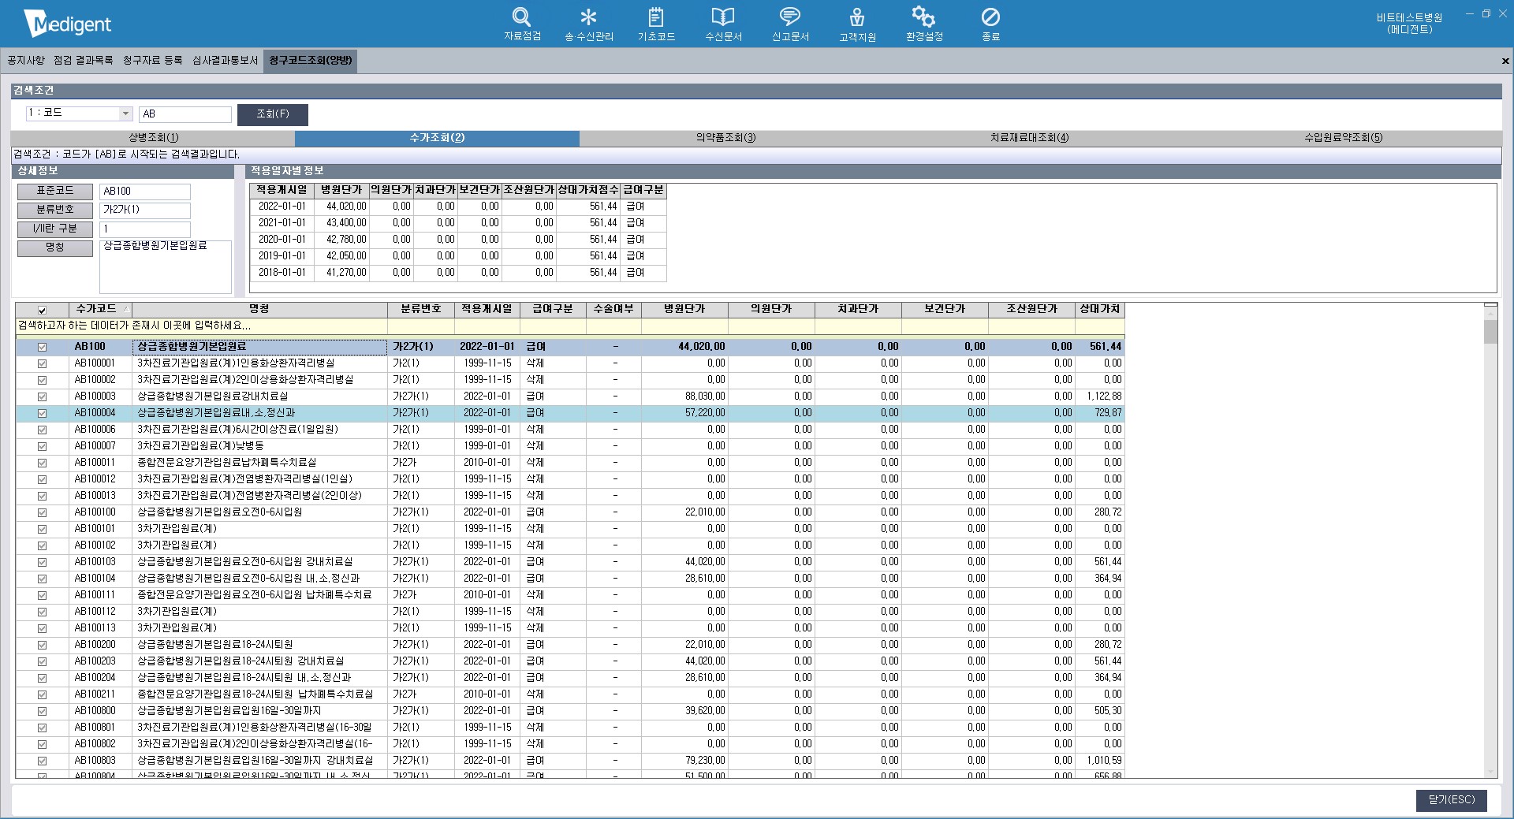1514x819 pixels.
Task: Click the 표준코드 button
Action: tap(55, 191)
